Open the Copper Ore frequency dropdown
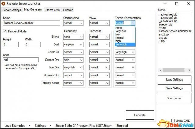This screenshot has height=129, width=195. (x=73, y=60)
